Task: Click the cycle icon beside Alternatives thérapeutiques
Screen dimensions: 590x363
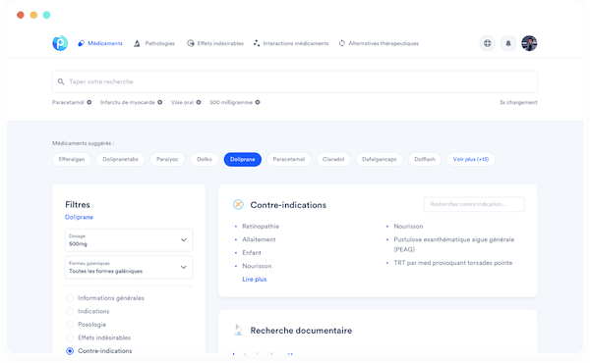Action: click(x=342, y=43)
